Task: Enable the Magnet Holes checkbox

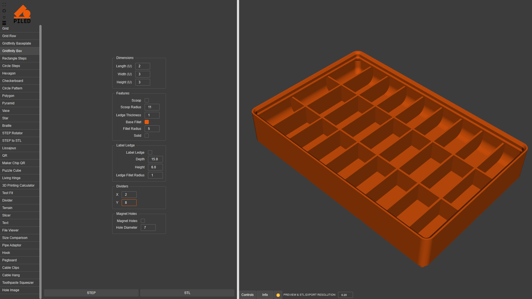Action: 143,221
